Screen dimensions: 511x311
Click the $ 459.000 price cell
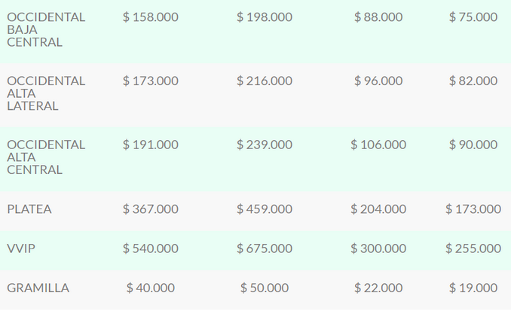click(265, 209)
